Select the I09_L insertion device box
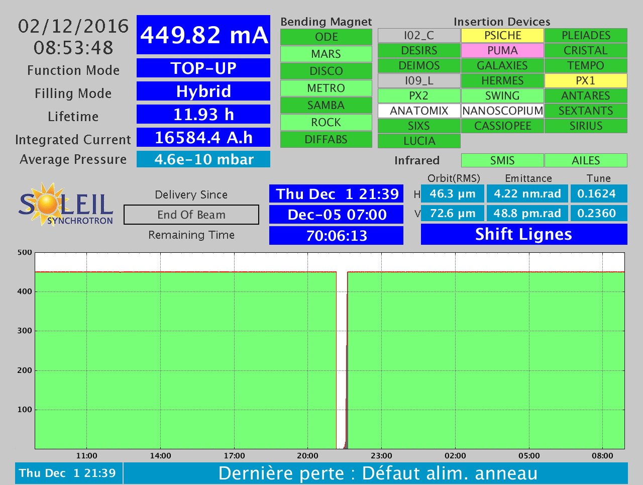The height and width of the screenshot is (485, 643). pos(419,80)
